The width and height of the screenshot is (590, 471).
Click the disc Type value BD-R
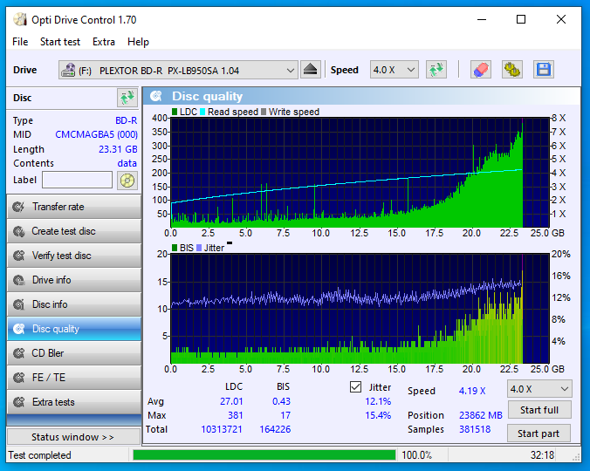pyautogui.click(x=126, y=120)
